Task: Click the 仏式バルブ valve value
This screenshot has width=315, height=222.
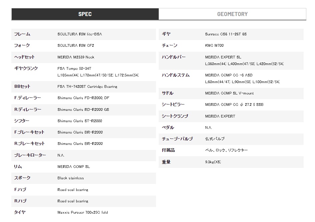Action: tap(215, 139)
